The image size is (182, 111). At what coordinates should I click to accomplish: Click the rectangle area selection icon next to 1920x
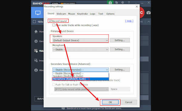click(x=34, y=22)
